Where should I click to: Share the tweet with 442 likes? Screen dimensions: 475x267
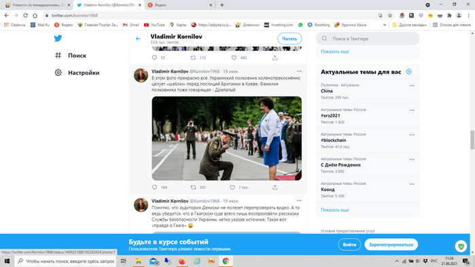coord(275,58)
